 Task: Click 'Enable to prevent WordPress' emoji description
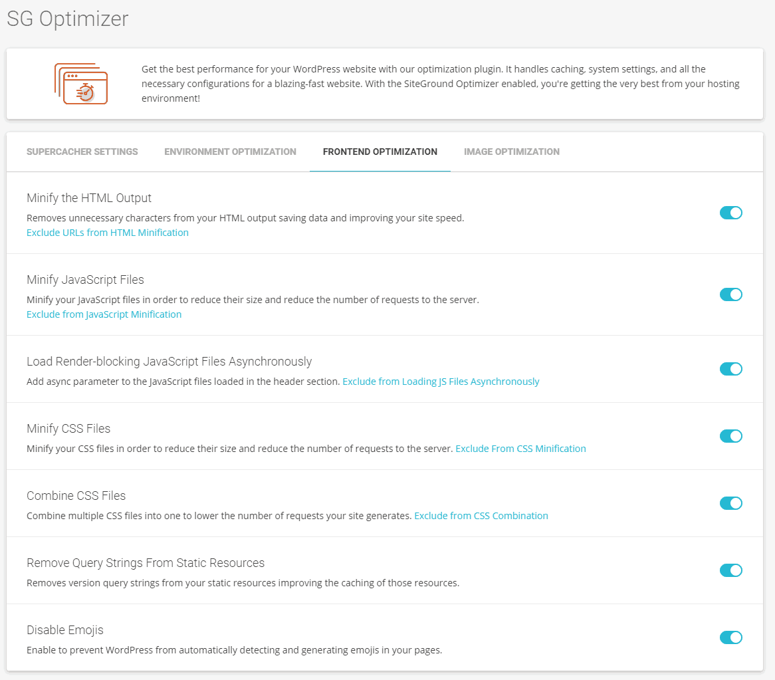point(234,650)
